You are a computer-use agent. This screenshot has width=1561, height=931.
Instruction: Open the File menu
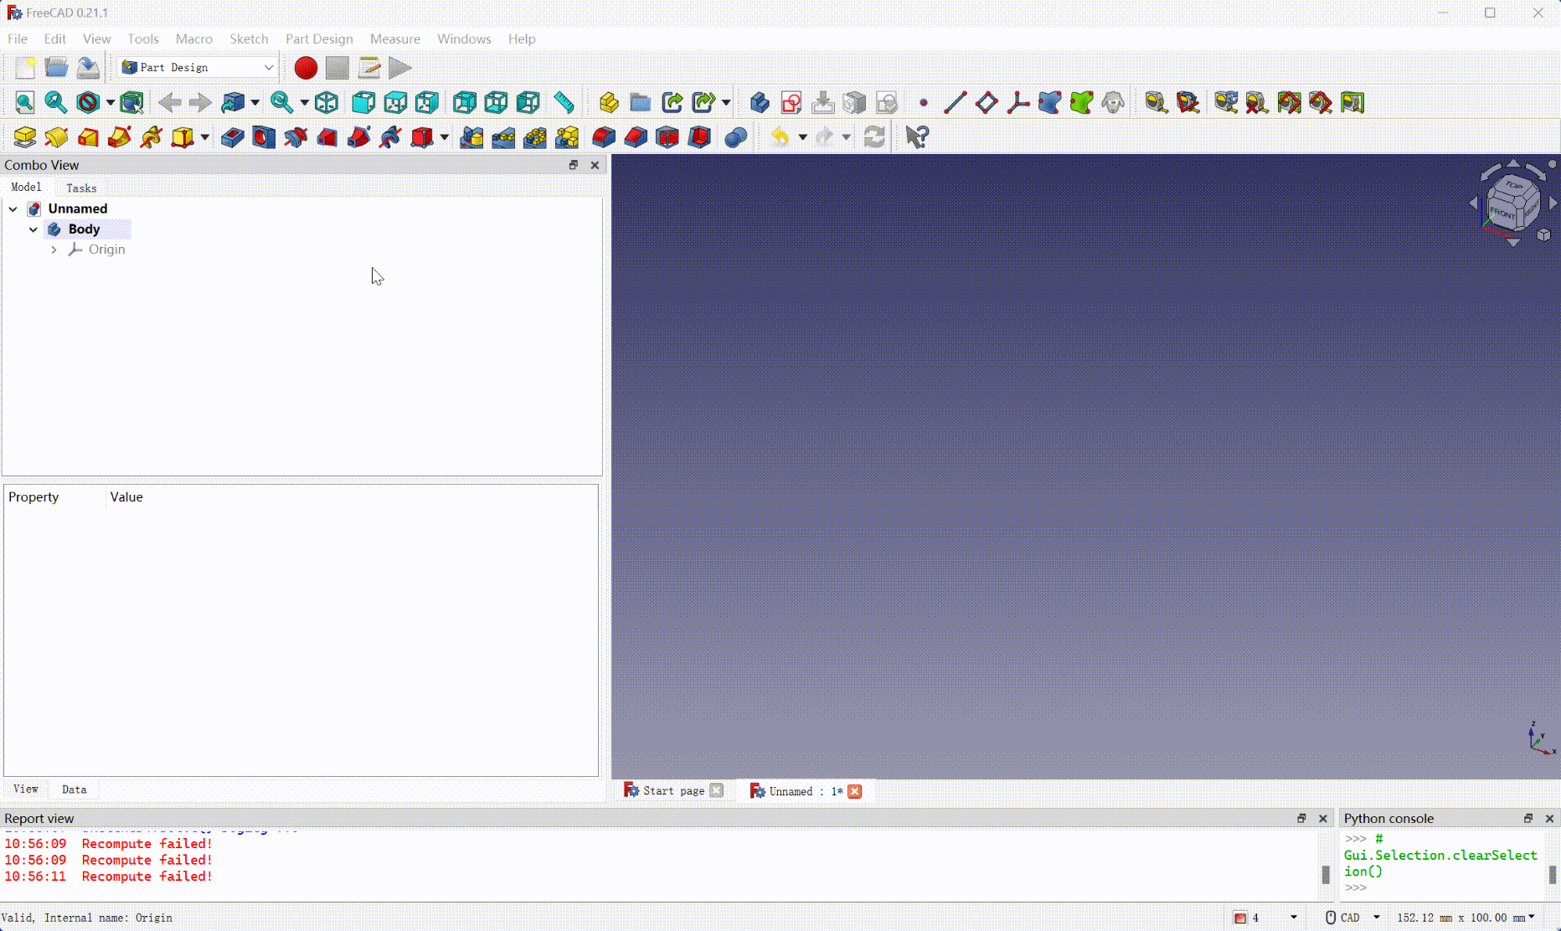point(18,39)
